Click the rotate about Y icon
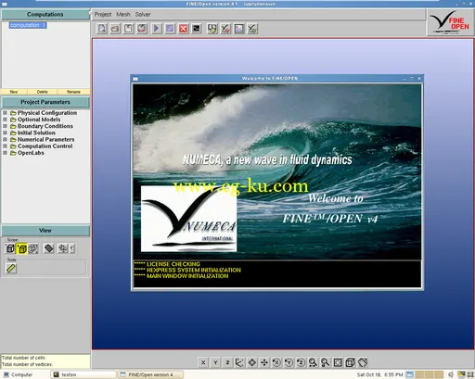 click(289, 362)
